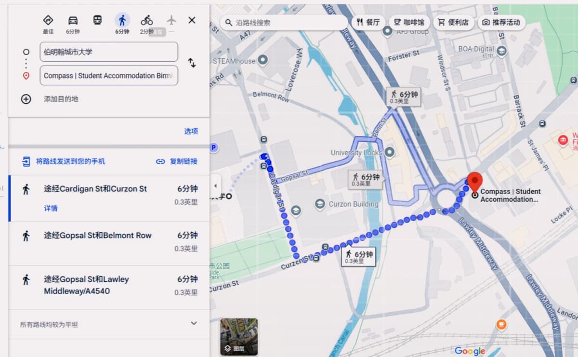The height and width of the screenshot is (357, 578).
Task: Select the transit travel mode icon
Action: click(97, 20)
